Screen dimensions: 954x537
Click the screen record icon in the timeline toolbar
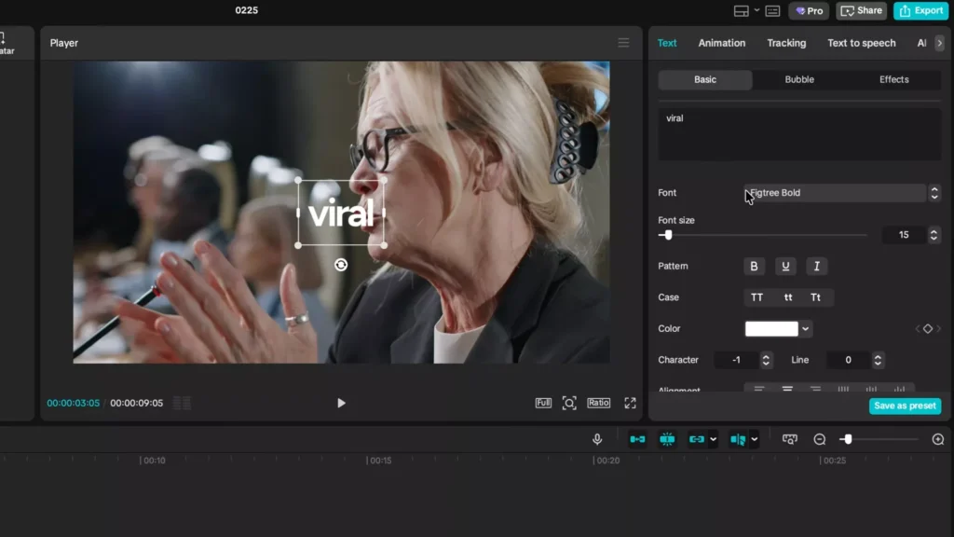coord(788,438)
